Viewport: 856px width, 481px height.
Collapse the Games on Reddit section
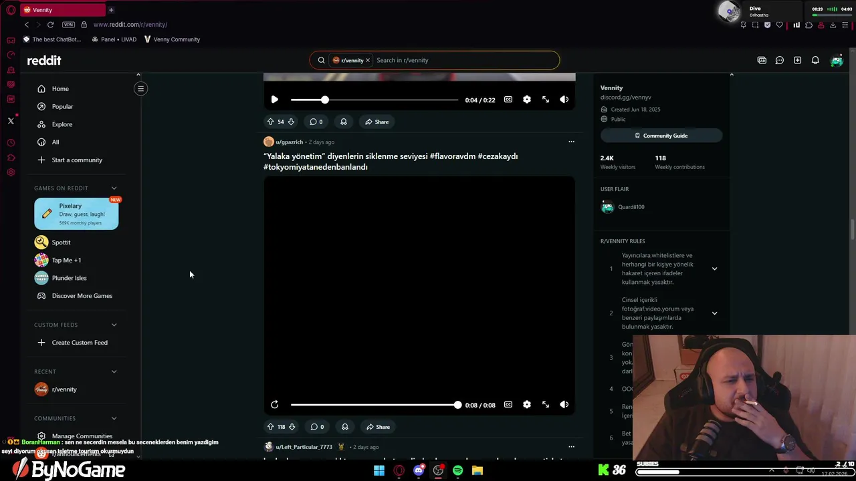click(114, 188)
